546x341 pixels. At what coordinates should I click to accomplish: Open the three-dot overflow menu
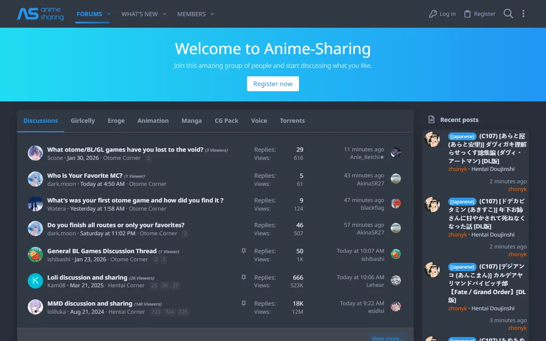click(x=523, y=13)
